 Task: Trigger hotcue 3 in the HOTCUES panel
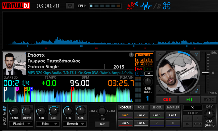tap(146, 60)
